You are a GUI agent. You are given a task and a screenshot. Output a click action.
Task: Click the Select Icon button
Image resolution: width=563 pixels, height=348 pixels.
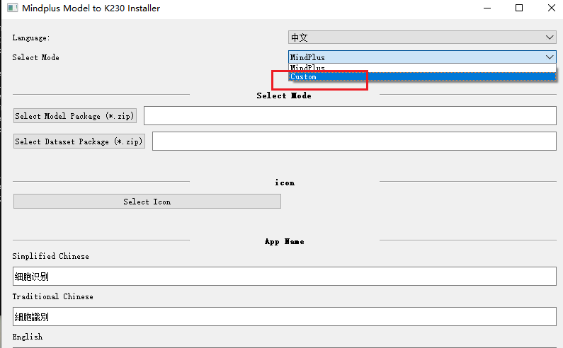147,202
